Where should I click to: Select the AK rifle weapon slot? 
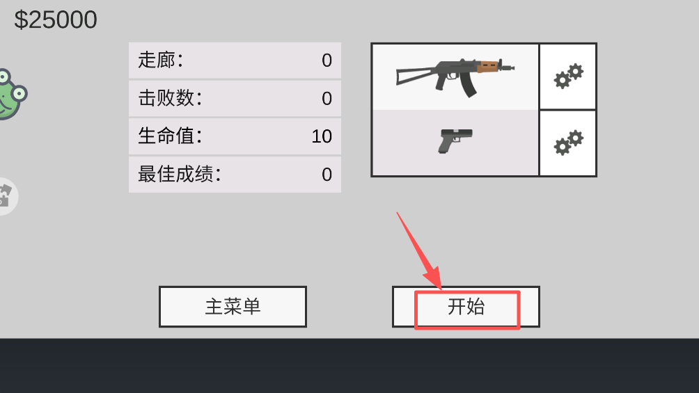pyautogui.click(x=455, y=77)
